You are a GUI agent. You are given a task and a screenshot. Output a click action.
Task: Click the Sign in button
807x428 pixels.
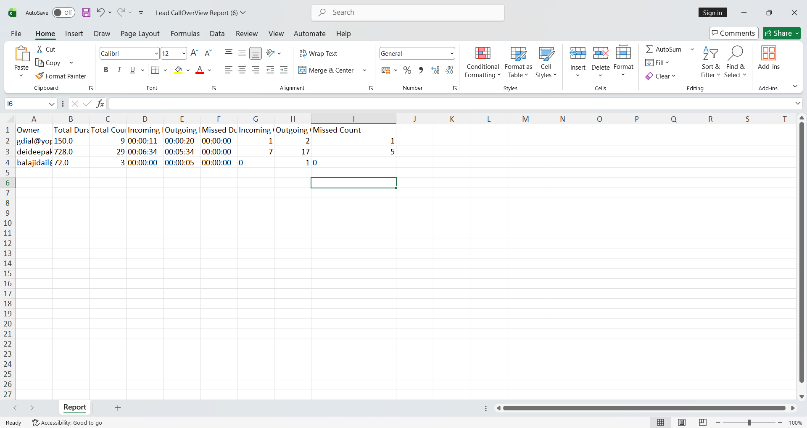tap(712, 13)
